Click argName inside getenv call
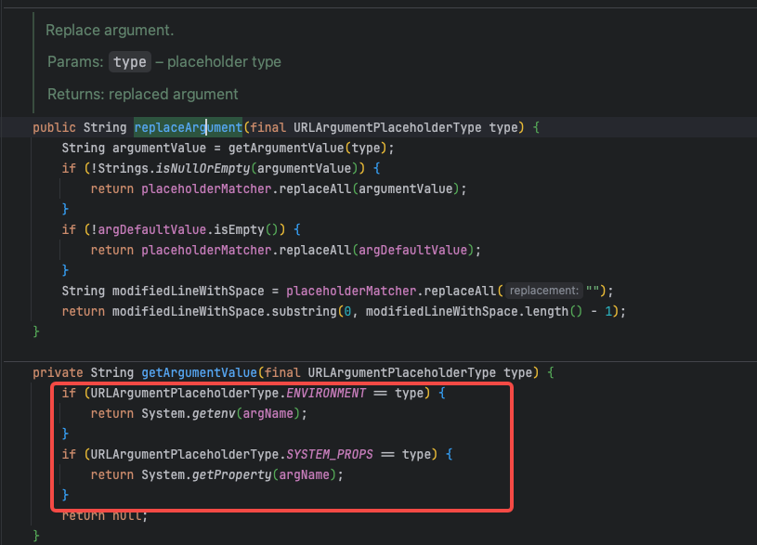Screen dimensions: 757x545 click(268, 414)
